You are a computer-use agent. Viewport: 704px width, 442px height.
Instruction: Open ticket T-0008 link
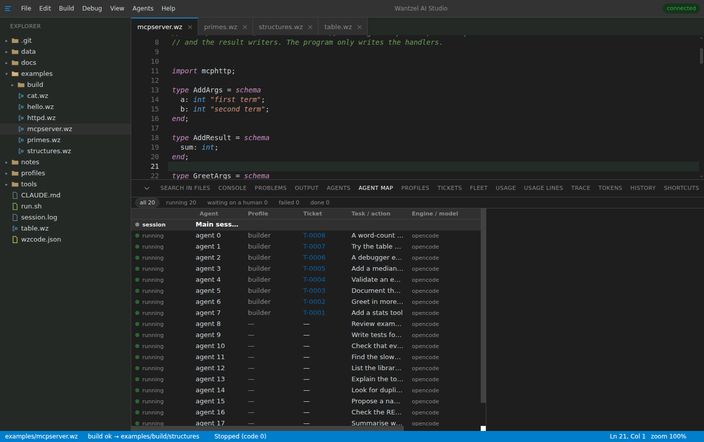[314, 236]
